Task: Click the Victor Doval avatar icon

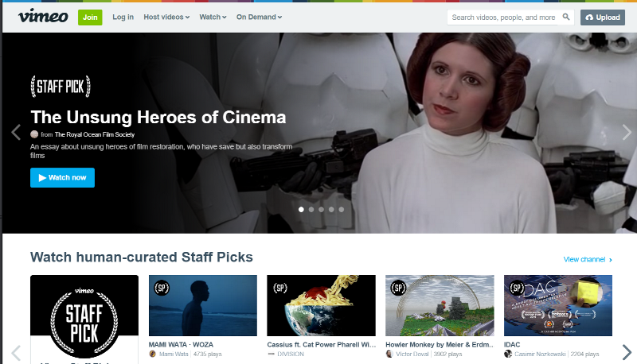Action: tap(389, 354)
